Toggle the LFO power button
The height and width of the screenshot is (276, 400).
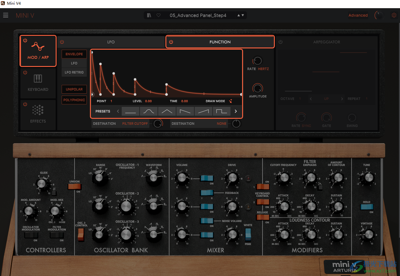pyautogui.click(x=62, y=42)
